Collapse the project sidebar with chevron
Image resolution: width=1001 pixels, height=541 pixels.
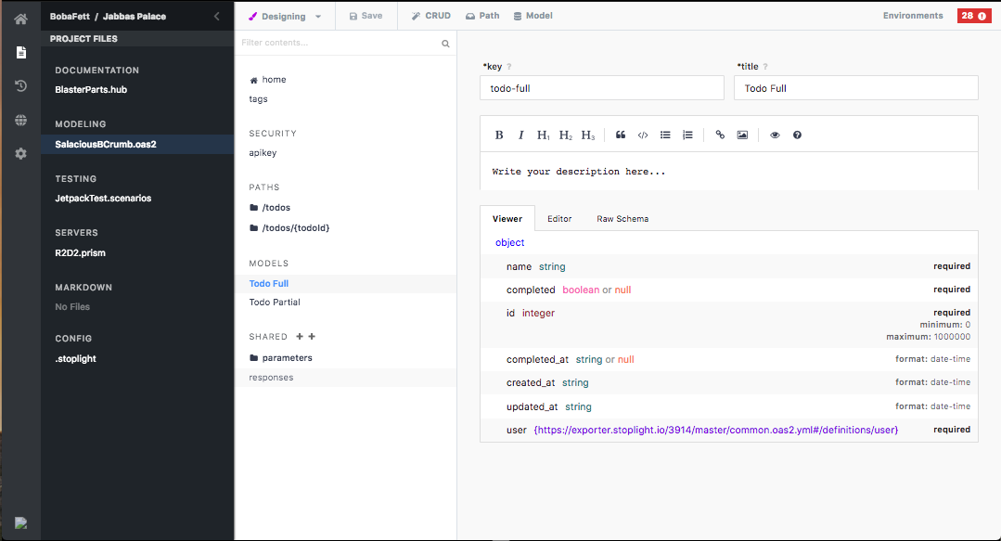coord(217,16)
